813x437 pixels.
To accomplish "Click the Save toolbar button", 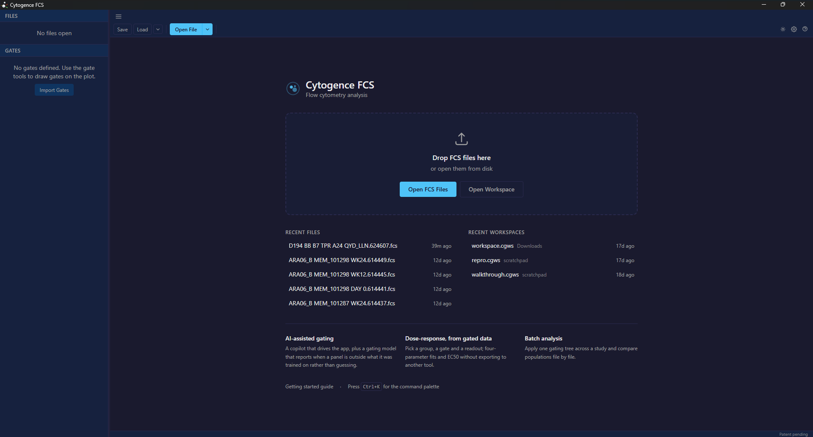I will coord(122,29).
